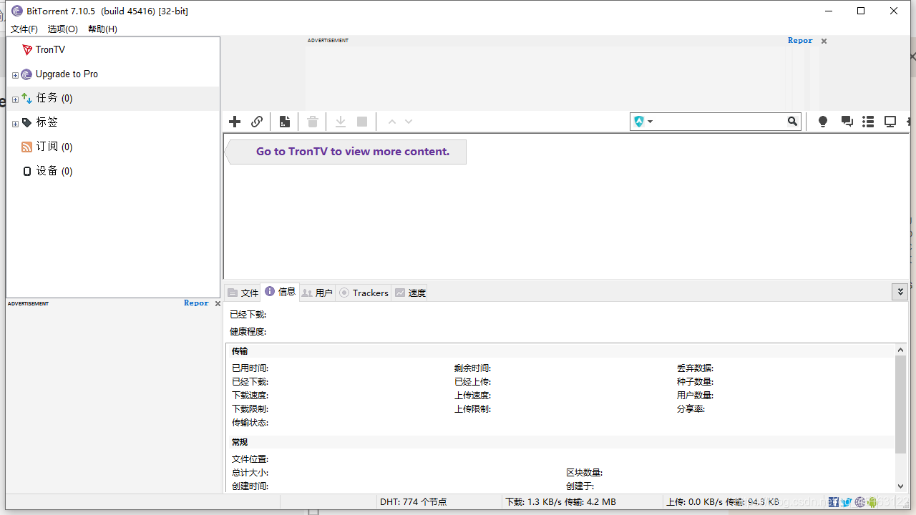Click the TronTV logo icon in sidebar
The height and width of the screenshot is (515, 916).
pyautogui.click(x=27, y=49)
